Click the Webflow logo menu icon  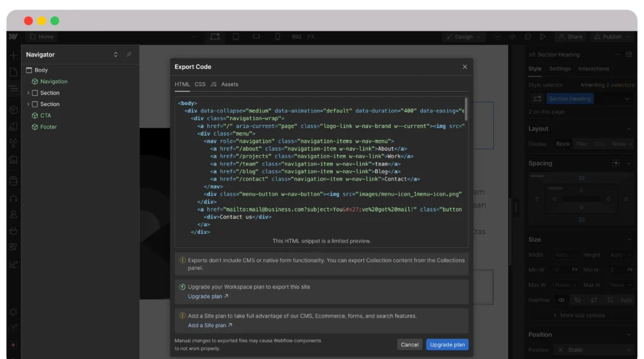[x=13, y=36]
